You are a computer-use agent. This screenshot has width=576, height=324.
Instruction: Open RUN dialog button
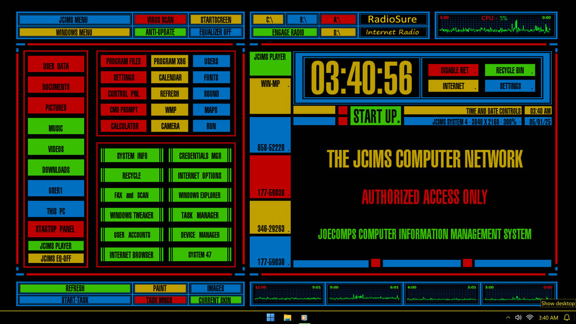pos(211,126)
